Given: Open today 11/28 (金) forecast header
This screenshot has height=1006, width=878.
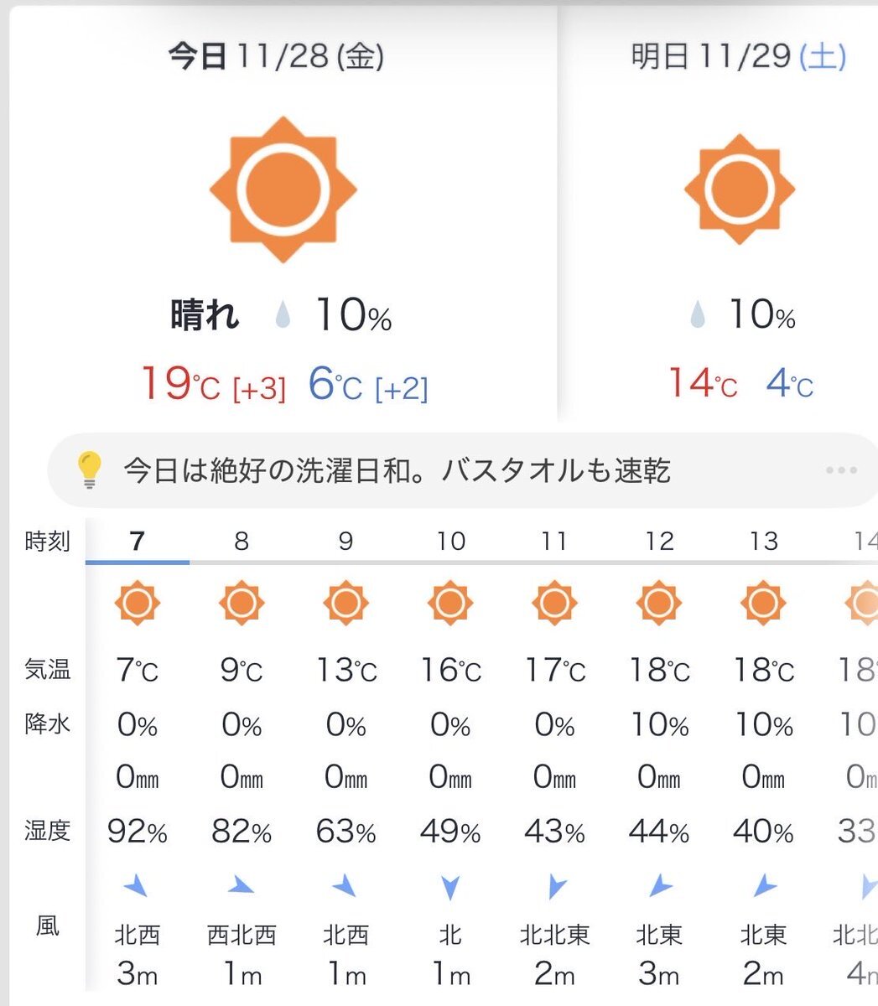Looking at the screenshot, I should (276, 57).
